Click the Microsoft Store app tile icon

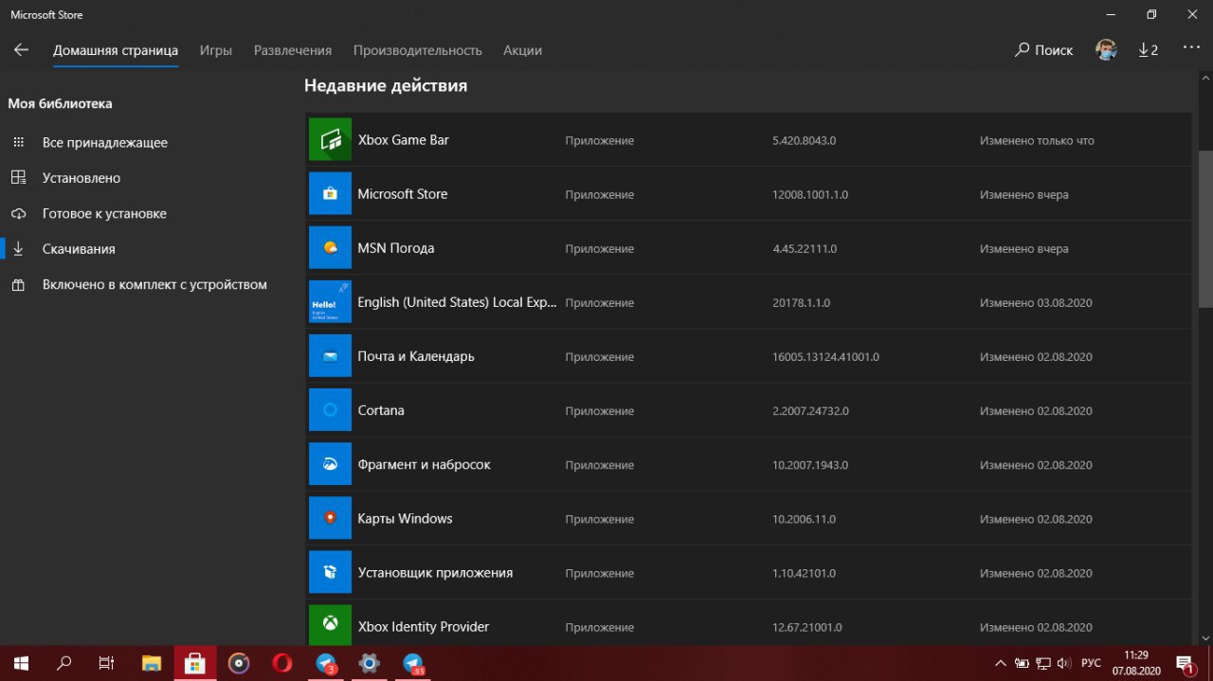pyautogui.click(x=330, y=194)
